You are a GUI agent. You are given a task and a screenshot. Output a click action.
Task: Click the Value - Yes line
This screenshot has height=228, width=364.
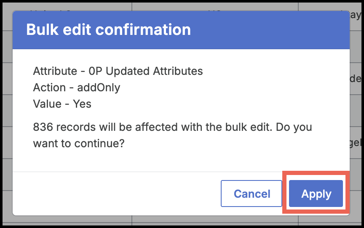(62, 104)
